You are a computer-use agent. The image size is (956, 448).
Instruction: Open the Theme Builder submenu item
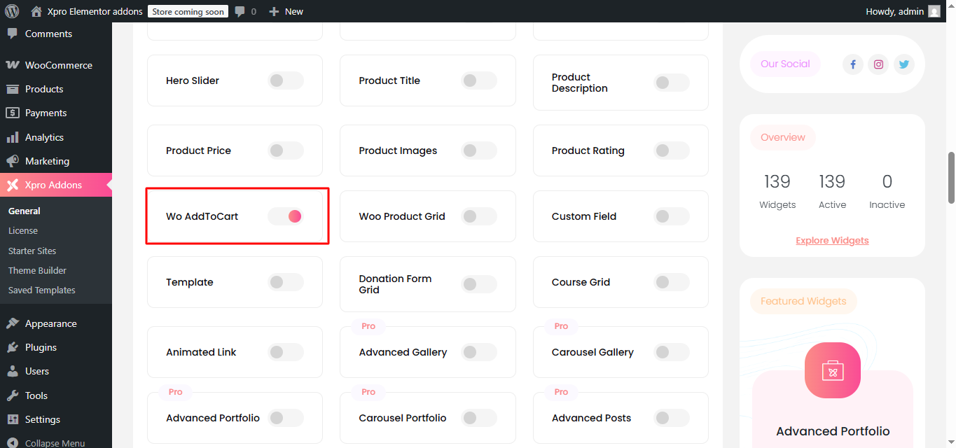pos(37,270)
